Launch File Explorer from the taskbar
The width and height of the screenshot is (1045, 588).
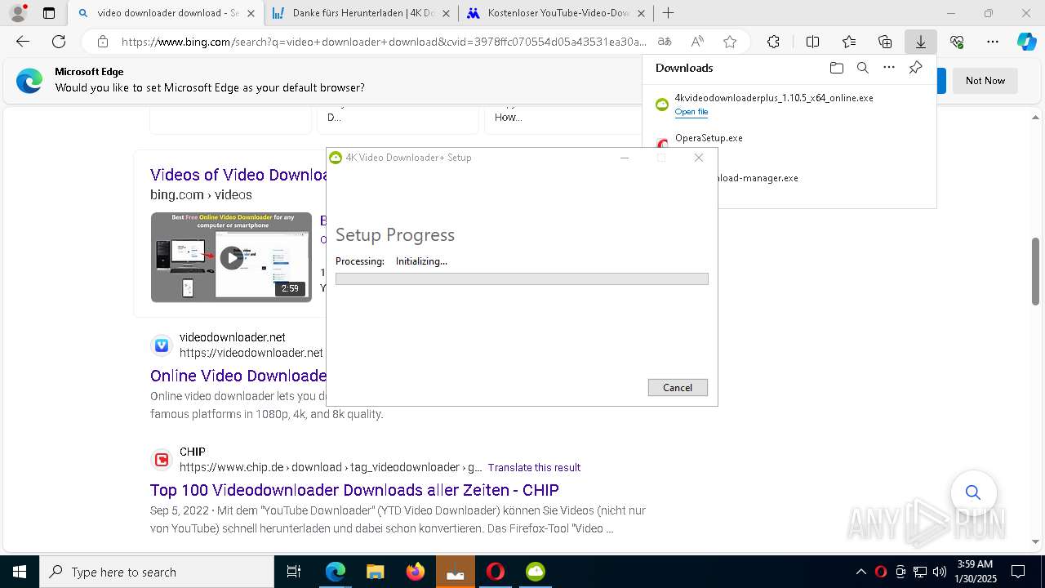376,572
